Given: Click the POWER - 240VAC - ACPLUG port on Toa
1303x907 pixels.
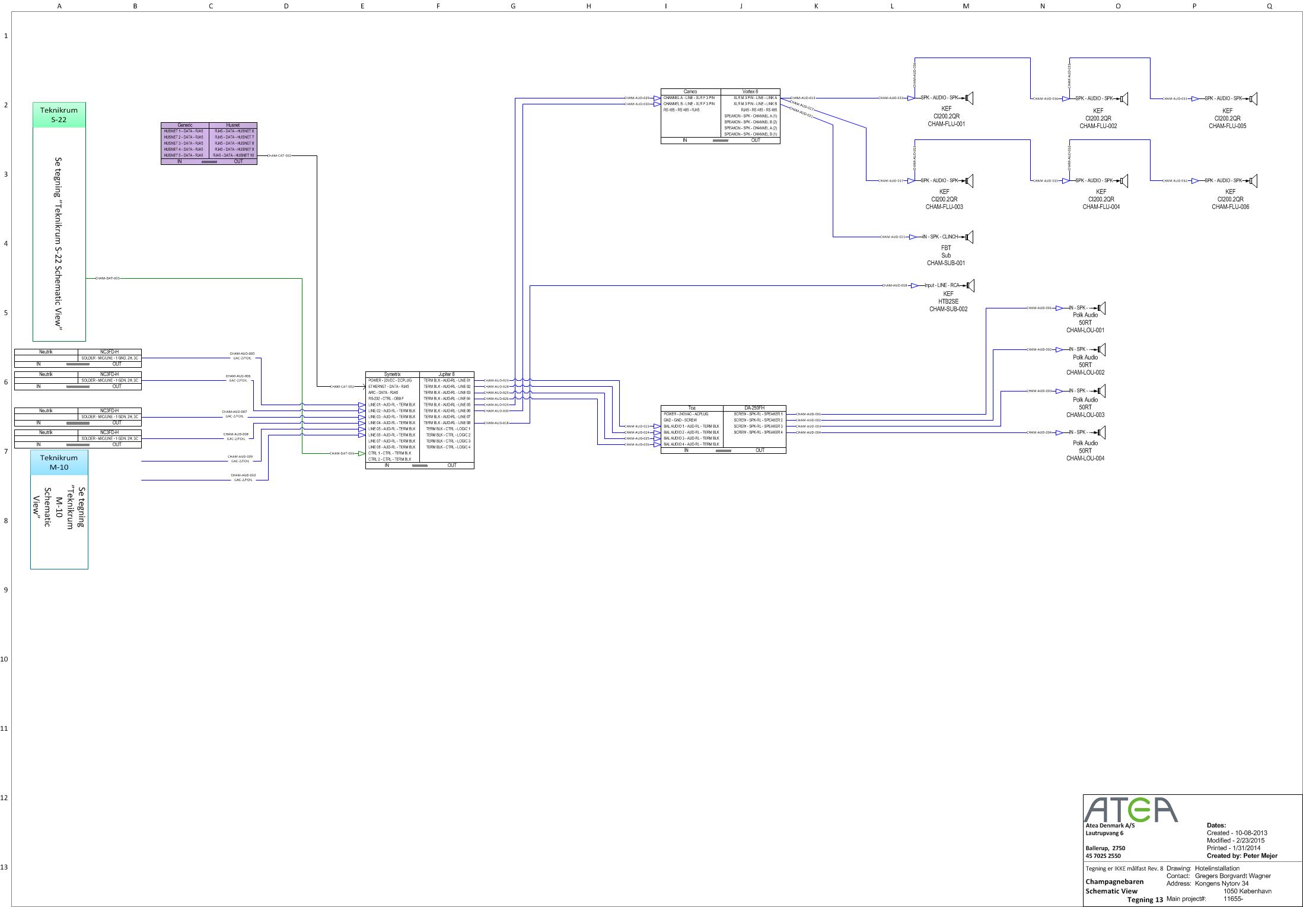Looking at the screenshot, I should [686, 414].
